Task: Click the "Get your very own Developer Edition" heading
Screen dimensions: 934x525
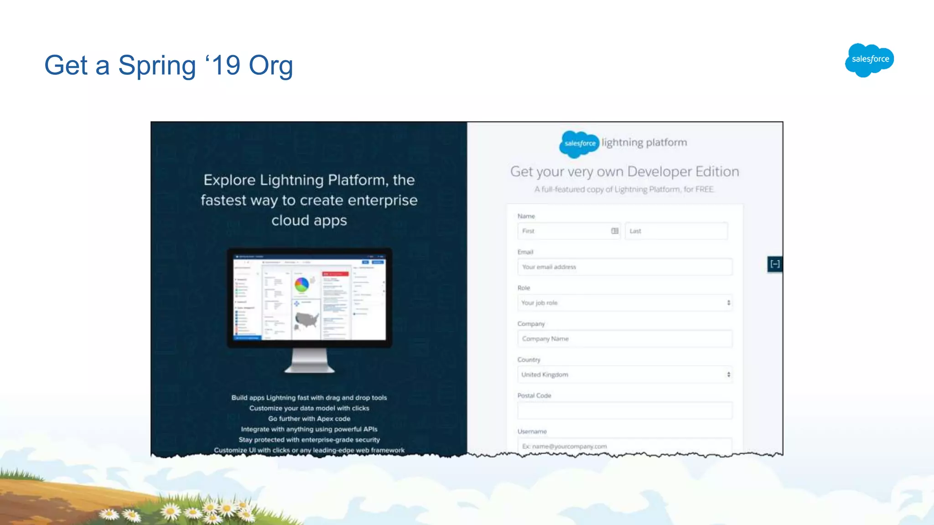Action: tap(624, 172)
